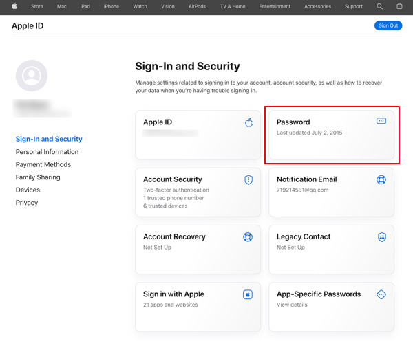Click the Legacy Contact people icon

click(x=382, y=237)
